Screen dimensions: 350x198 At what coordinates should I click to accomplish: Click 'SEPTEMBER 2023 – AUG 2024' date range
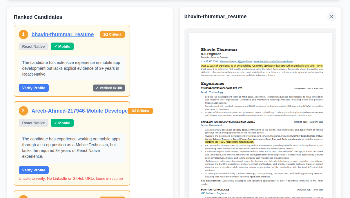coord(309,88)
